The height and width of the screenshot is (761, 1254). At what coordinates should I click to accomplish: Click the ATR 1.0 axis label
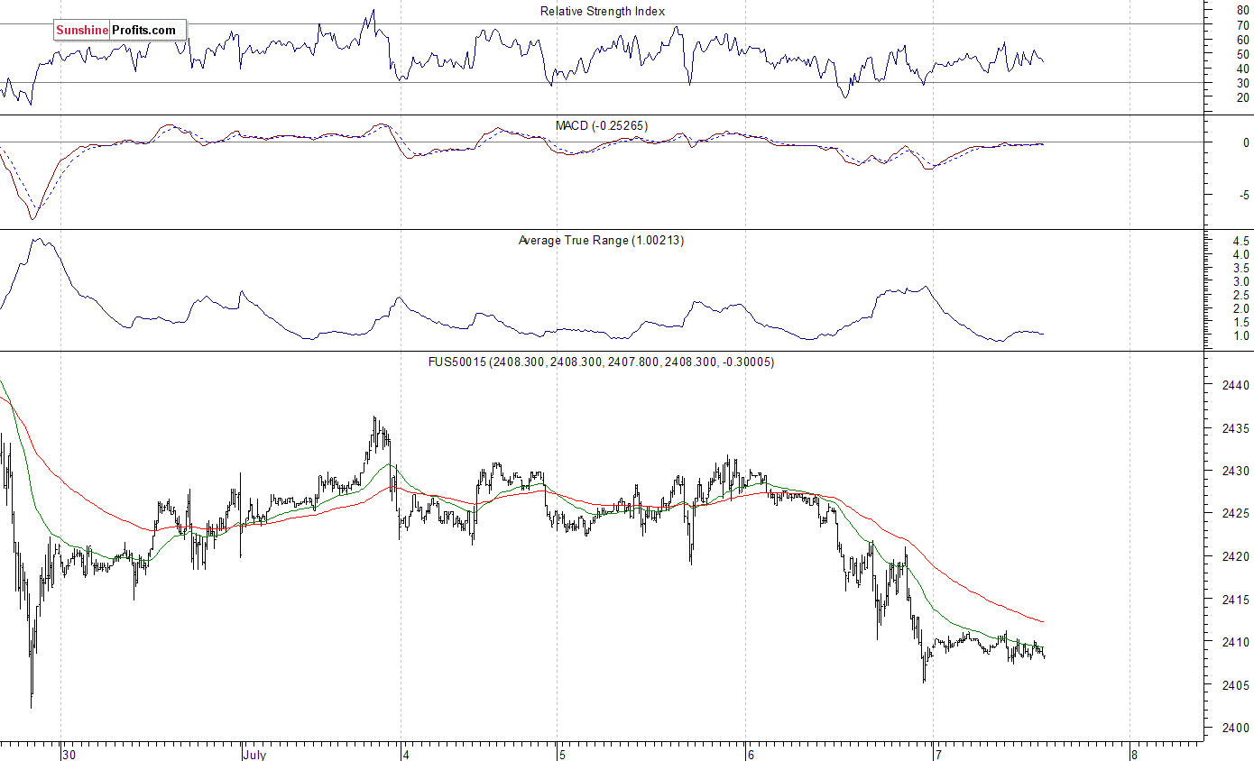pos(1240,335)
